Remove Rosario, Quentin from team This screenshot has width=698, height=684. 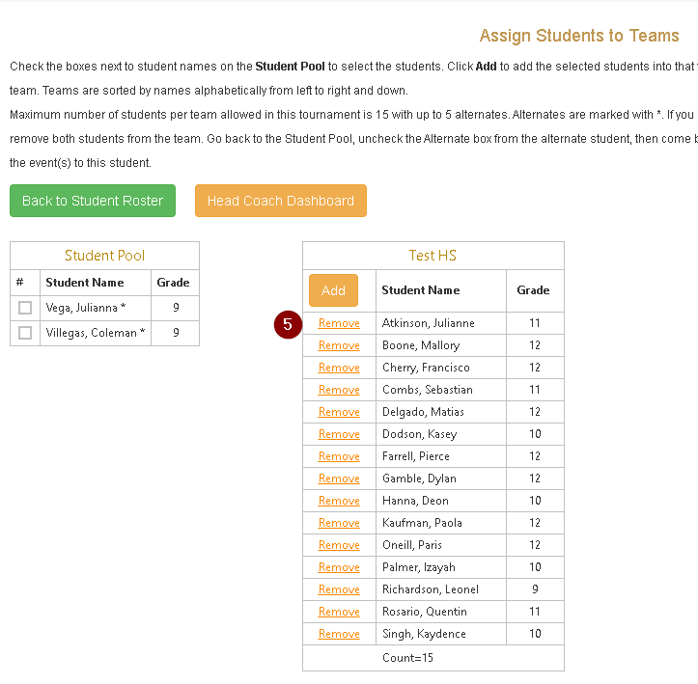(x=339, y=612)
